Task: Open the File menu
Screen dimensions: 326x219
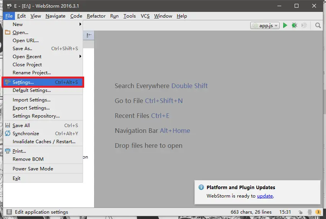Action: point(9,16)
